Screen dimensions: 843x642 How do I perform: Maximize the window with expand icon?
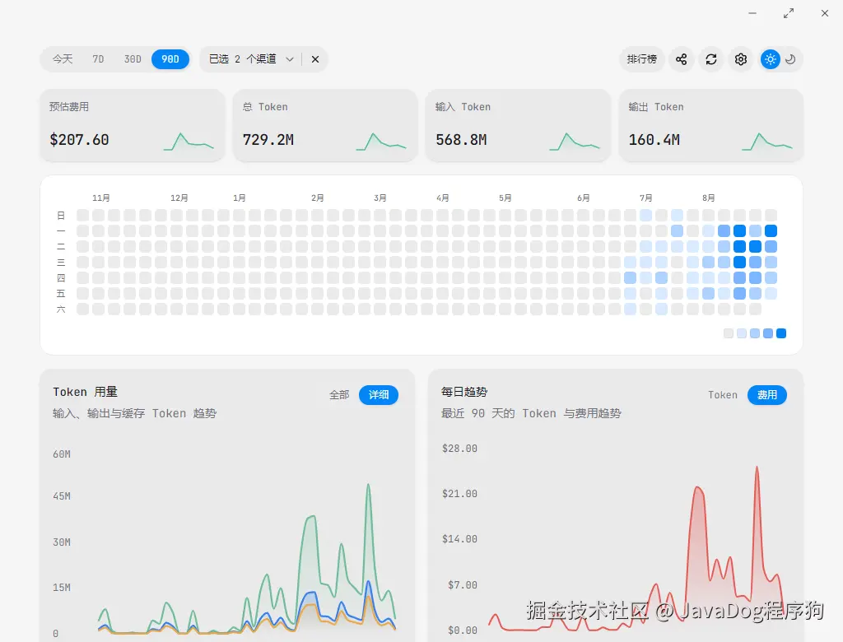tap(789, 13)
